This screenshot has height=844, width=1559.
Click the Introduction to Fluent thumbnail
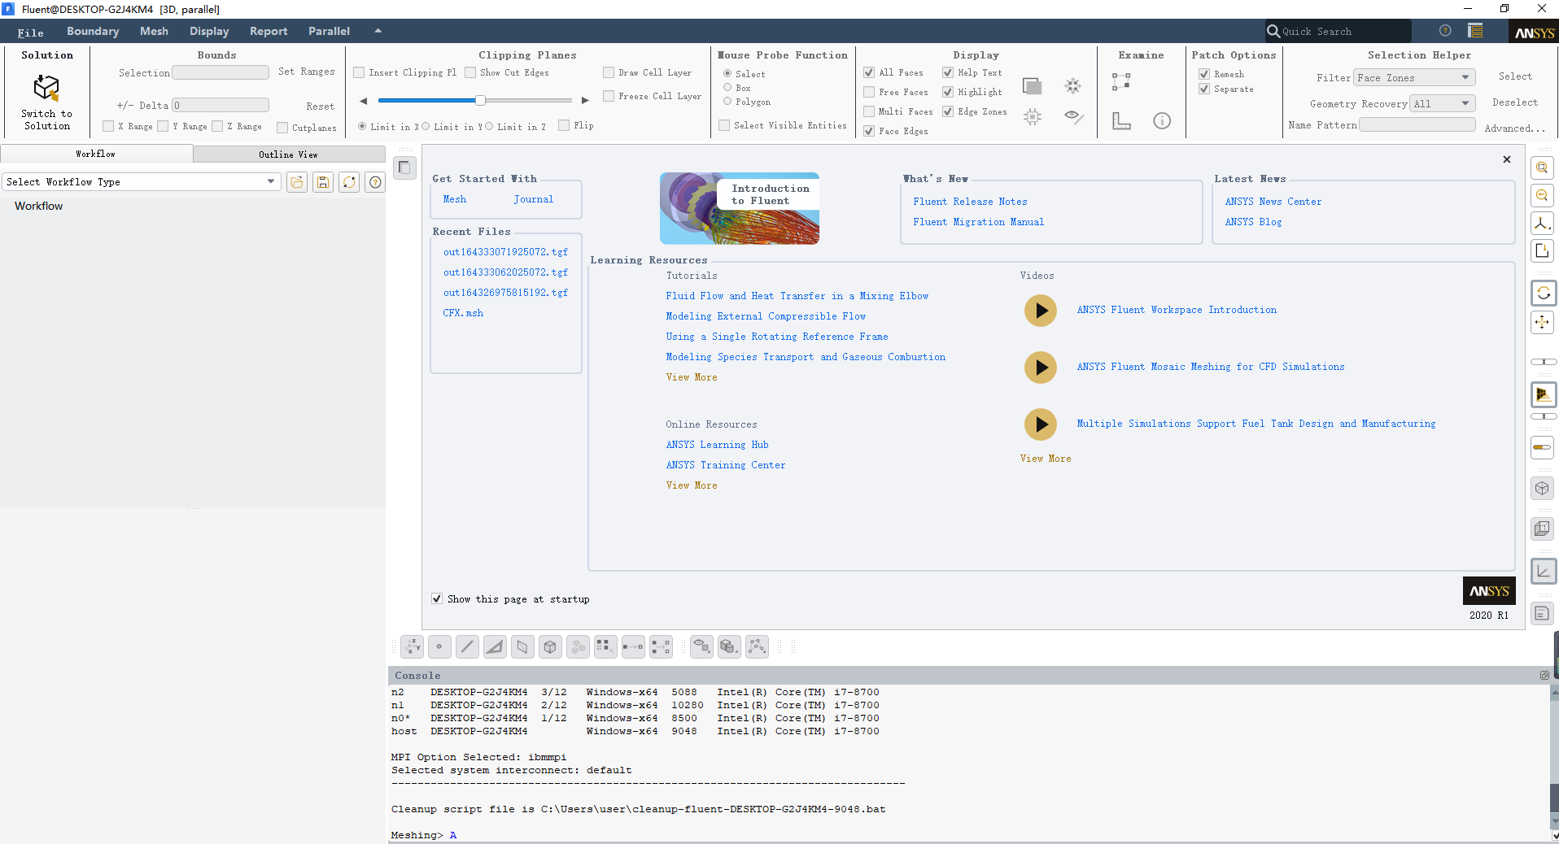click(x=740, y=208)
